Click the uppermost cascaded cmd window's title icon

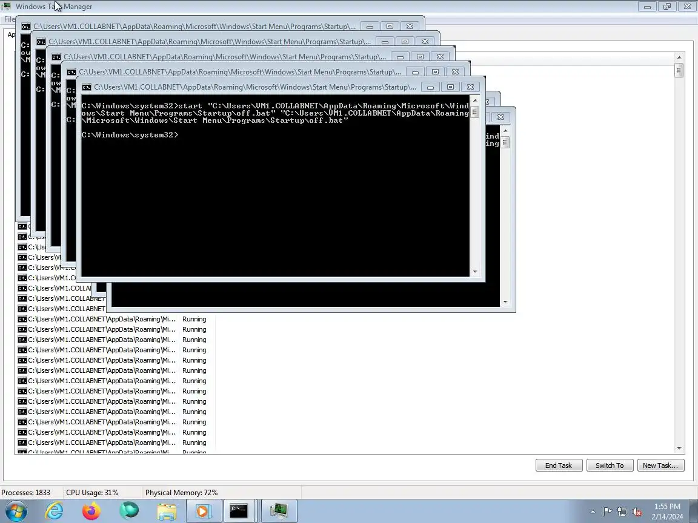point(26,27)
